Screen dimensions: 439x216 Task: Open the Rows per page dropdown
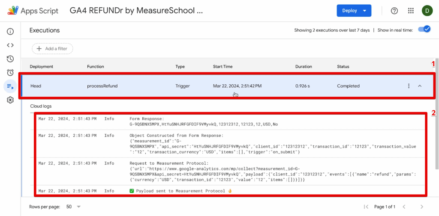click(x=74, y=207)
